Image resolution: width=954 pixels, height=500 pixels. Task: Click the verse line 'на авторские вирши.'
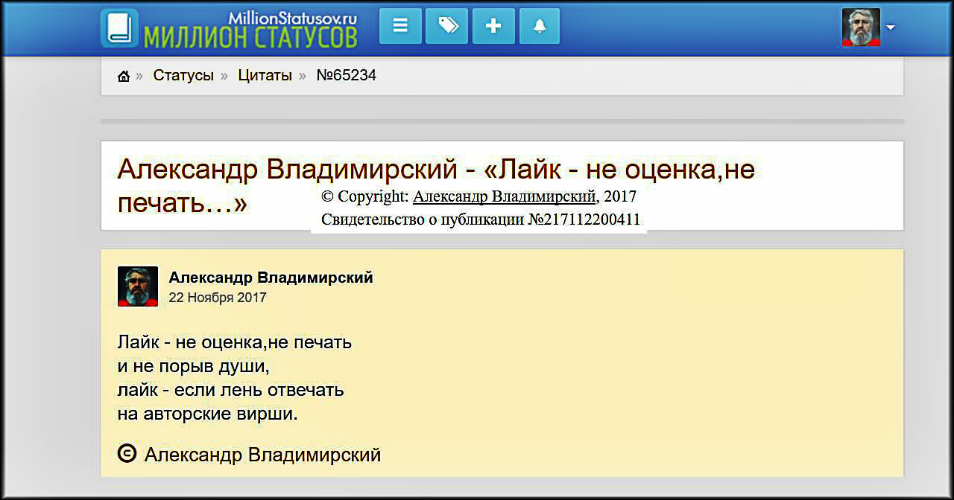click(x=207, y=414)
